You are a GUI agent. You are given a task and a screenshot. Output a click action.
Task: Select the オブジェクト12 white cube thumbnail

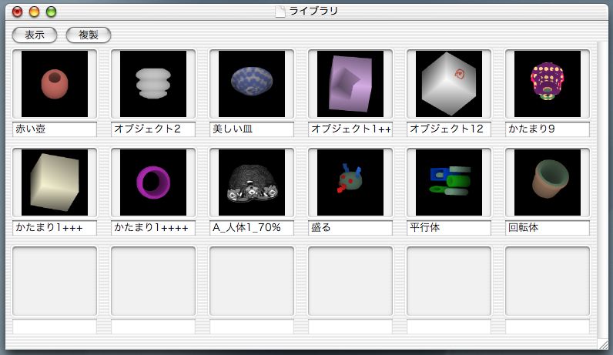click(x=449, y=84)
